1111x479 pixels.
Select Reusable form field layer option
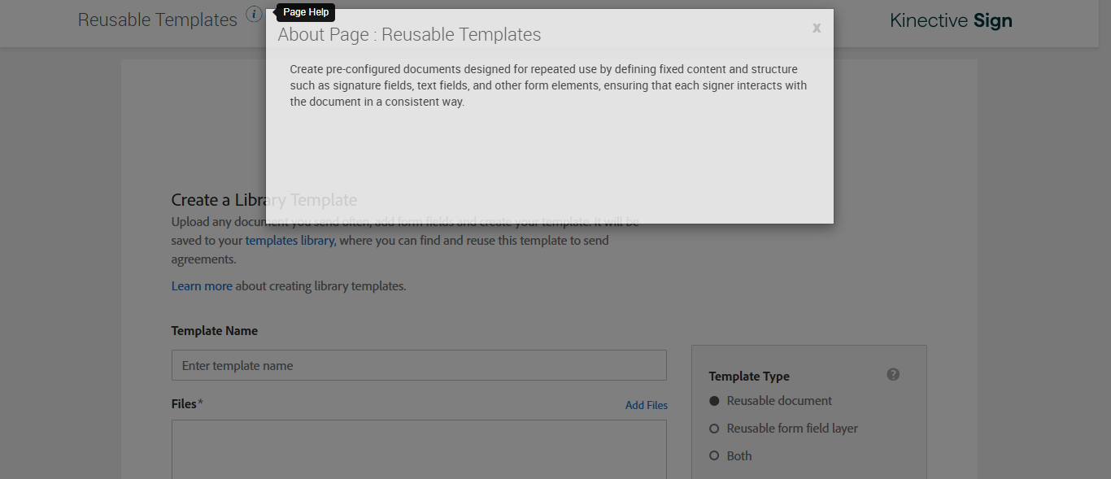pos(715,429)
